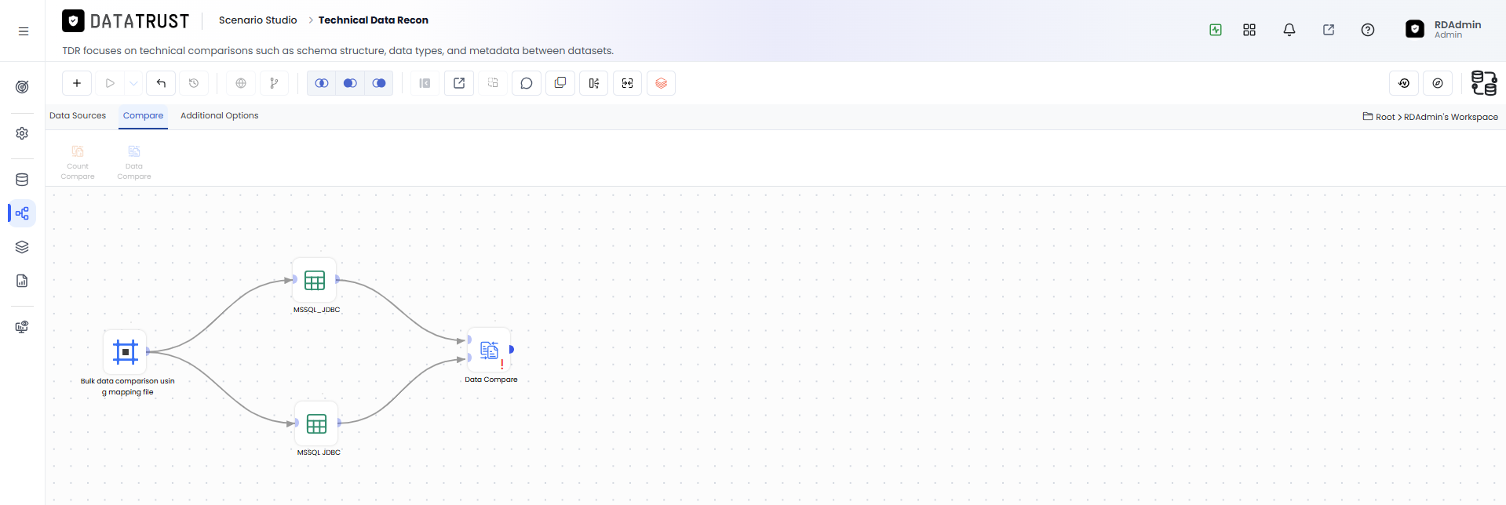Toggle the third venn diagram join mode
Viewport: 1506px width, 505px height.
379,83
